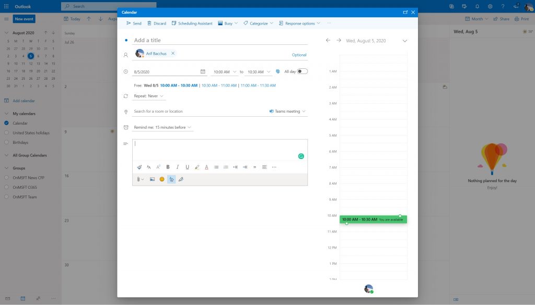Image resolution: width=535 pixels, height=305 pixels.
Task: Enable OnMSFT Team group calendar
Action: [x=6, y=197]
